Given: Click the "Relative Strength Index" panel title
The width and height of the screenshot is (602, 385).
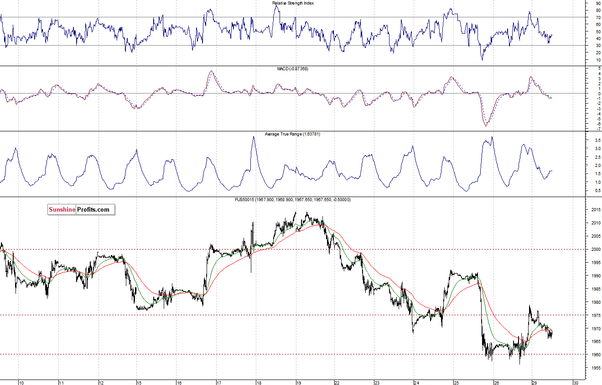Looking at the screenshot, I should click(x=293, y=3).
